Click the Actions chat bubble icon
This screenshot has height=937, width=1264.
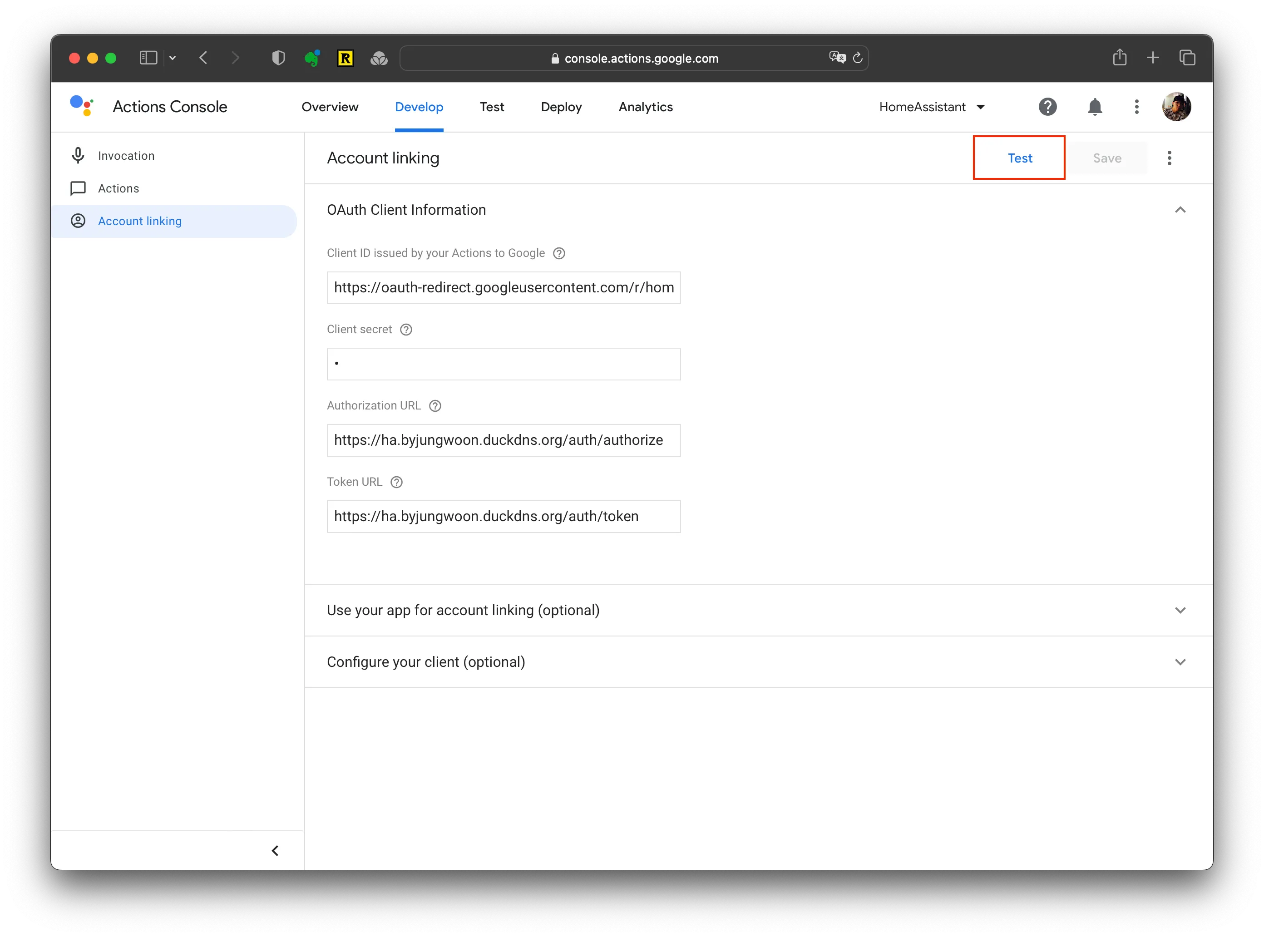tap(78, 188)
